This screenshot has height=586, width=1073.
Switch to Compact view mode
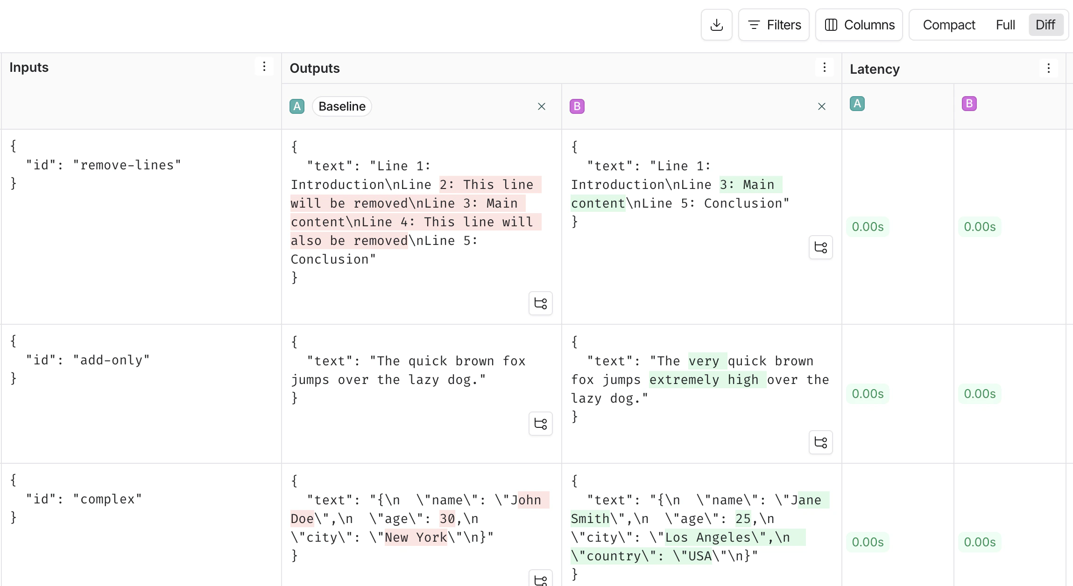pos(949,25)
